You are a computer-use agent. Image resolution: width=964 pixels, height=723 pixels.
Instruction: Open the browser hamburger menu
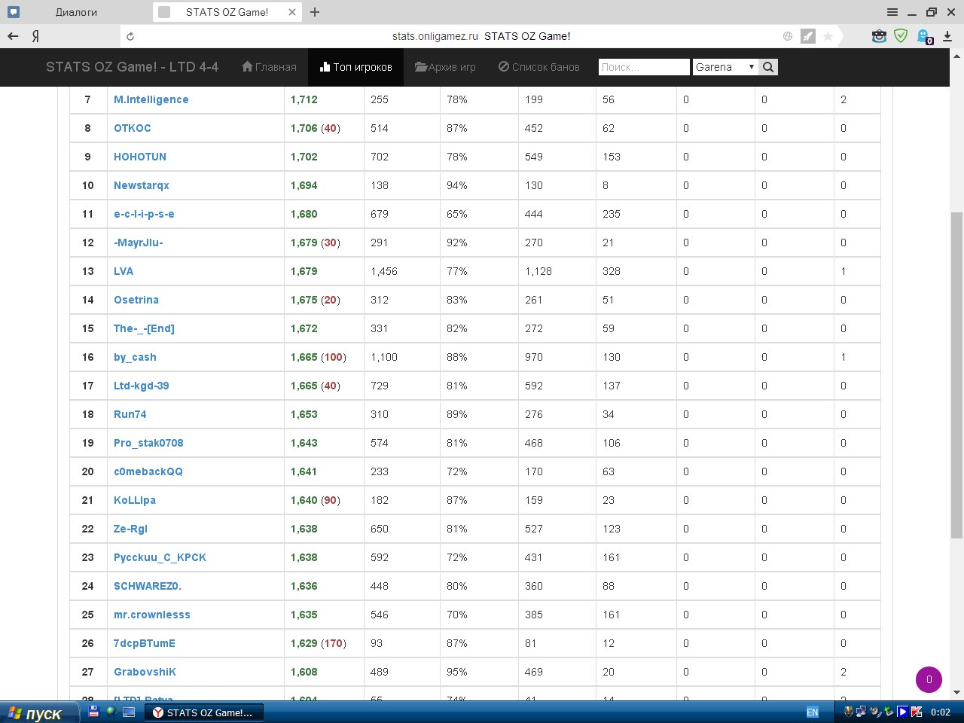point(892,12)
